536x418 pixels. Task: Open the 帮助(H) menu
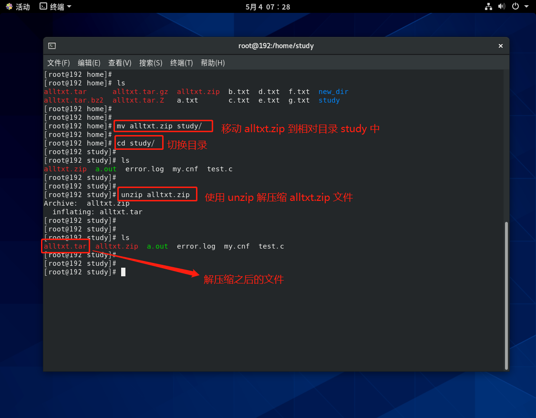click(213, 63)
